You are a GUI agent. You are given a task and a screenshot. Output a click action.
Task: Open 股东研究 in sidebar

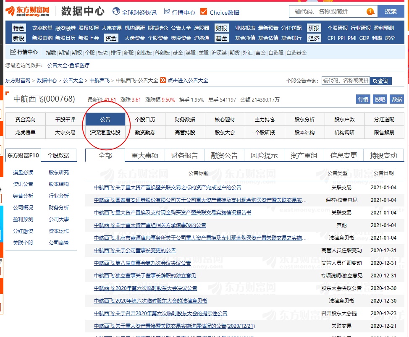pos(59,172)
